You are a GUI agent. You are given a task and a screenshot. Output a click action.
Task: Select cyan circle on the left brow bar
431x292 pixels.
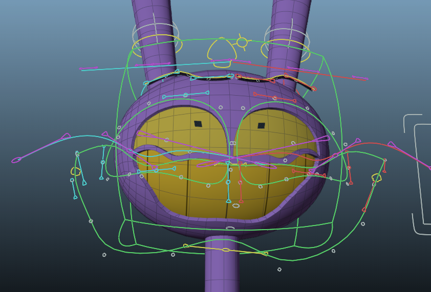click(x=185, y=95)
